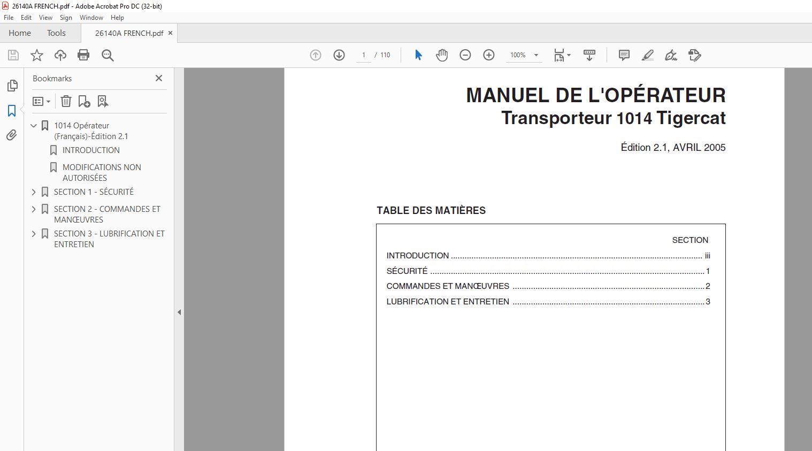Go to next page arrow
The width and height of the screenshot is (812, 451).
[339, 55]
